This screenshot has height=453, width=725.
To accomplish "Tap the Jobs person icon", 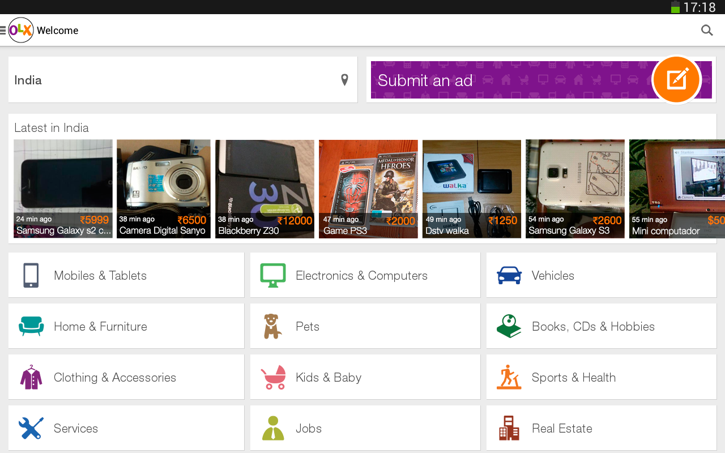I will [273, 428].
